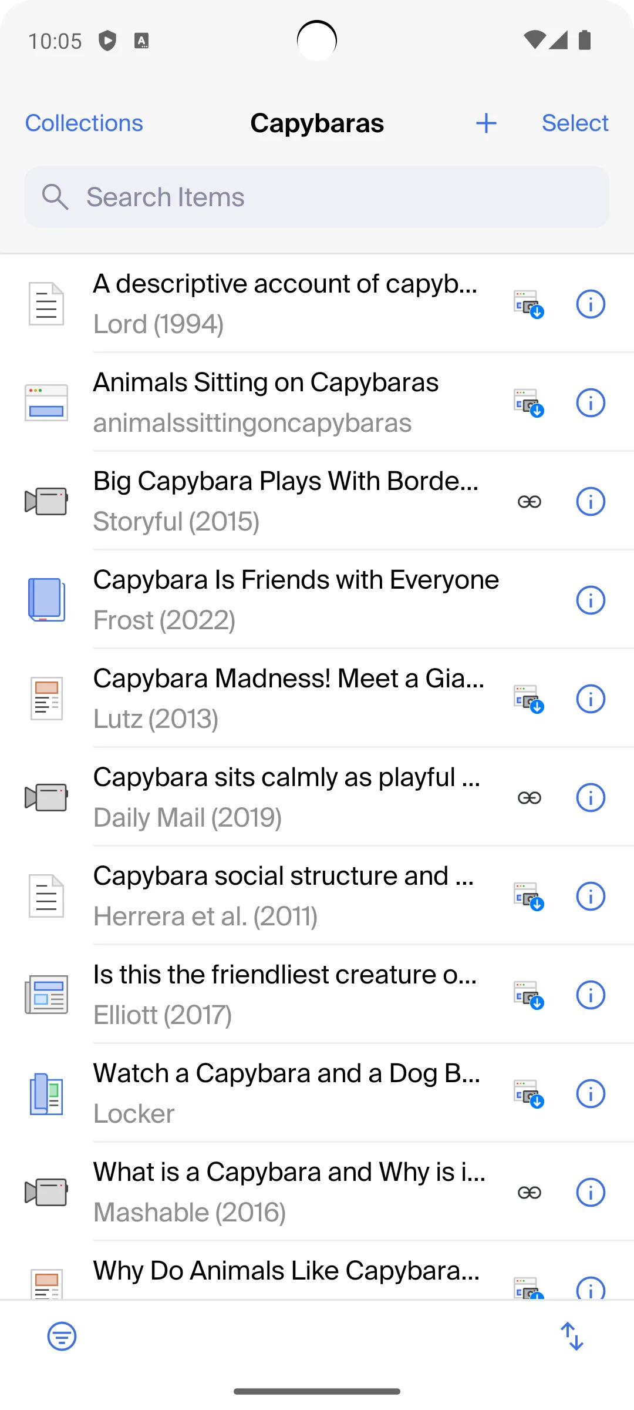Download attachment for Animals Sitting on Capybaras
This screenshot has height=1410, width=634.
529,403
